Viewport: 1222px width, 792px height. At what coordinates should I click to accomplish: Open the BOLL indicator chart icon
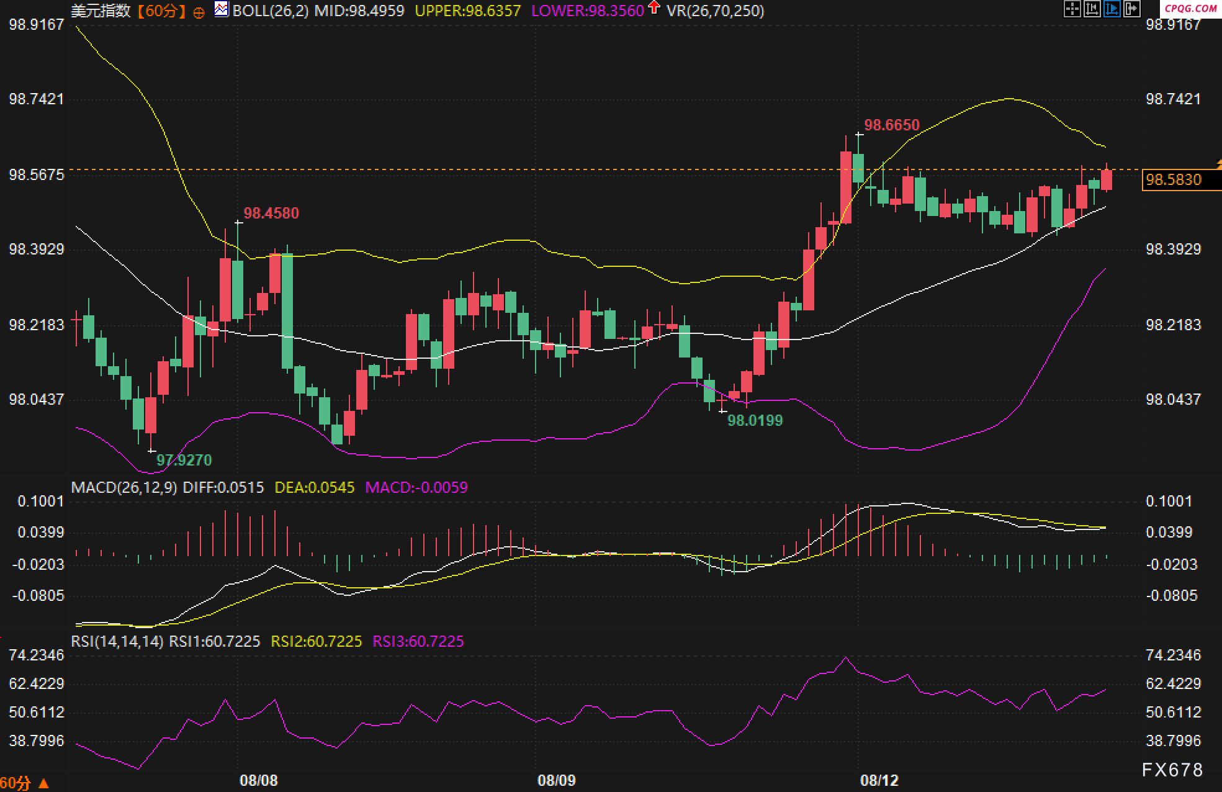221,9
